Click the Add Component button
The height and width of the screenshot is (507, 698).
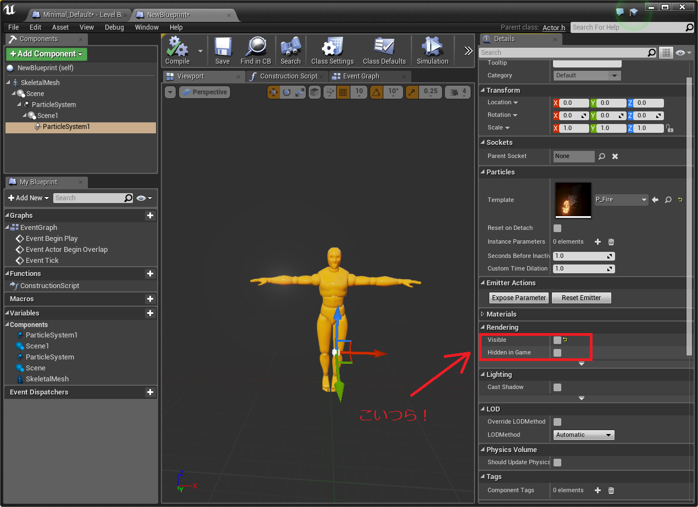[47, 54]
